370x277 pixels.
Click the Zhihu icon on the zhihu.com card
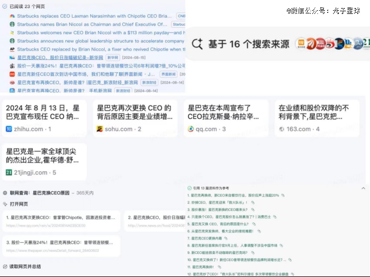9,129
